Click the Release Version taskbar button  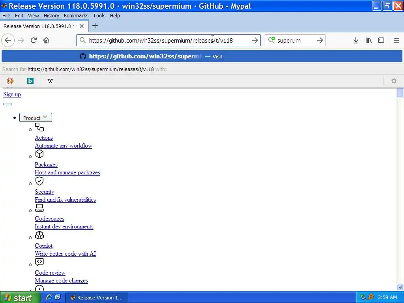coord(97,297)
